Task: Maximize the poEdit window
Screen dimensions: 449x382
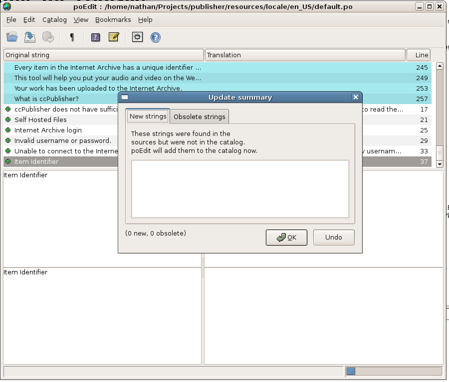Action: coord(430,6)
